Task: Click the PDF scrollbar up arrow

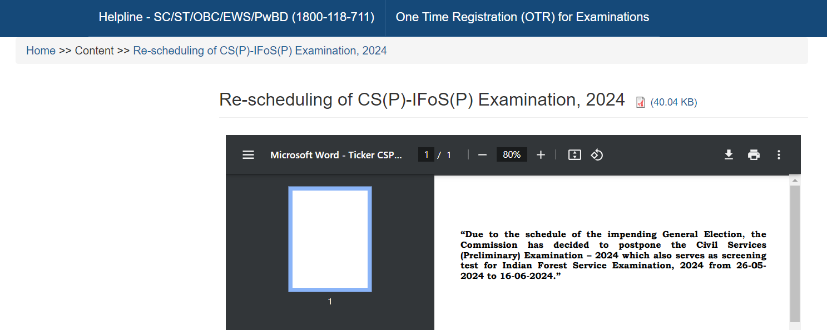Action: [795, 181]
